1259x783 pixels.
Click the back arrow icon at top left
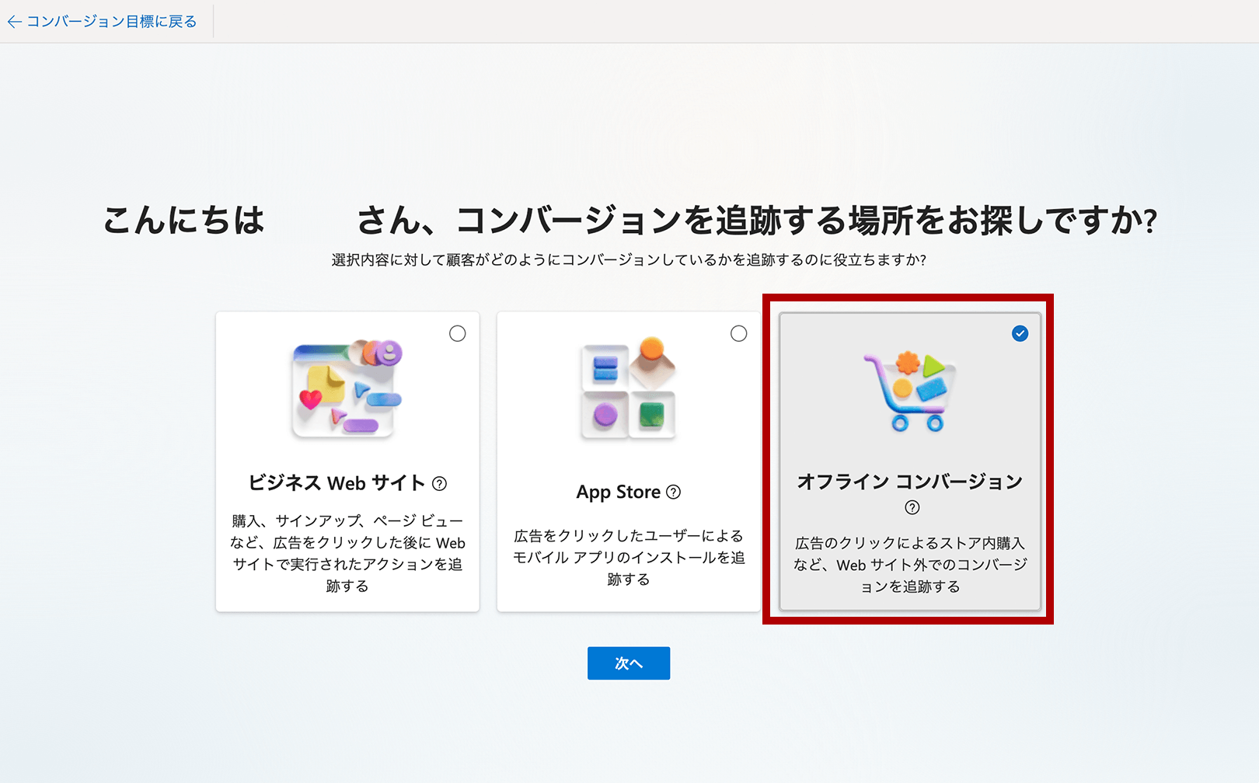coord(14,21)
